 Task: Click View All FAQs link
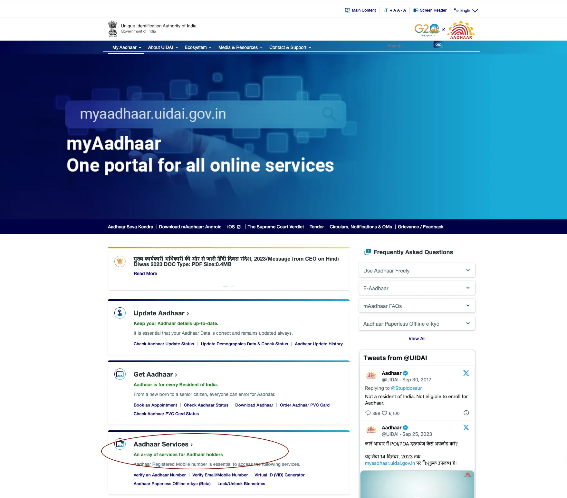417,339
